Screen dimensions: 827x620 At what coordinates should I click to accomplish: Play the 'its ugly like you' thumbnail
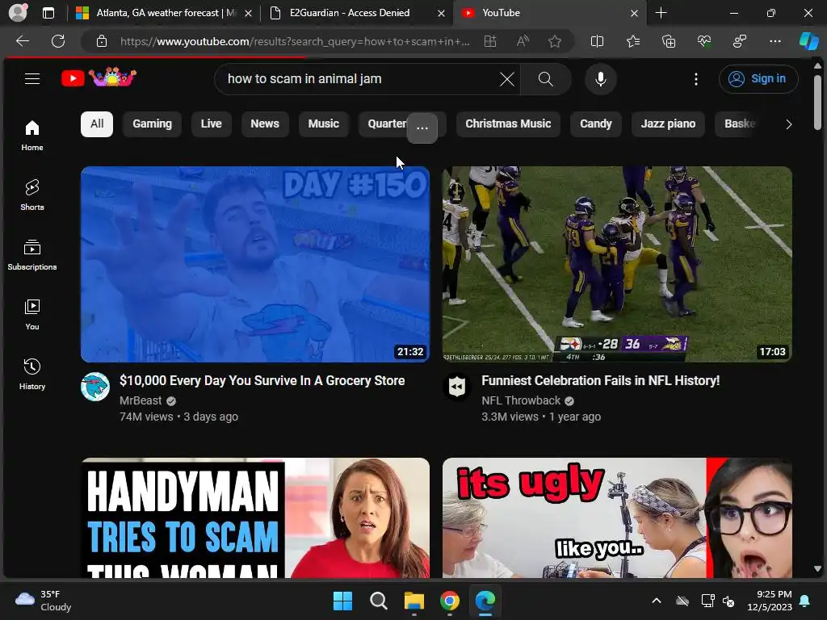click(x=617, y=517)
